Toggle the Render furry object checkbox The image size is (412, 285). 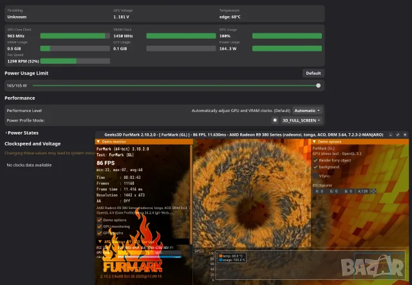pyautogui.click(x=315, y=160)
